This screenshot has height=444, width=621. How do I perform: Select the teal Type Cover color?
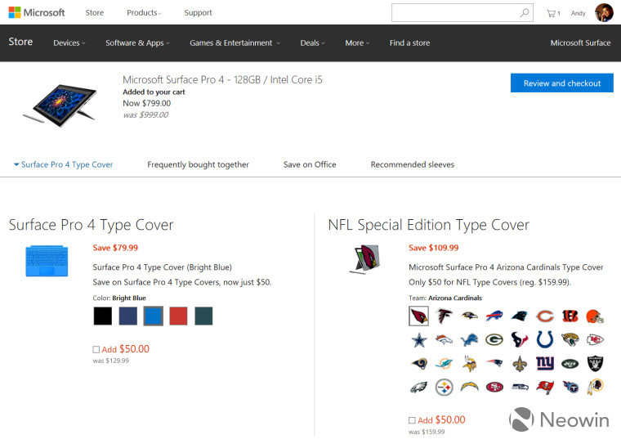(x=203, y=316)
